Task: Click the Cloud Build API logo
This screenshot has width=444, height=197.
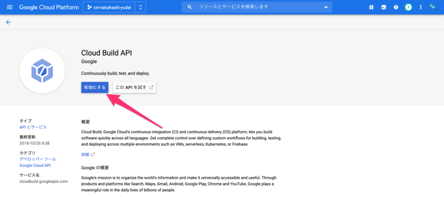Action: click(x=42, y=71)
